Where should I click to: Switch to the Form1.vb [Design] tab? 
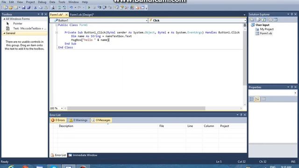(82, 14)
